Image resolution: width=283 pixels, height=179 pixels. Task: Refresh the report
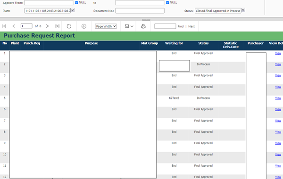(69, 26)
